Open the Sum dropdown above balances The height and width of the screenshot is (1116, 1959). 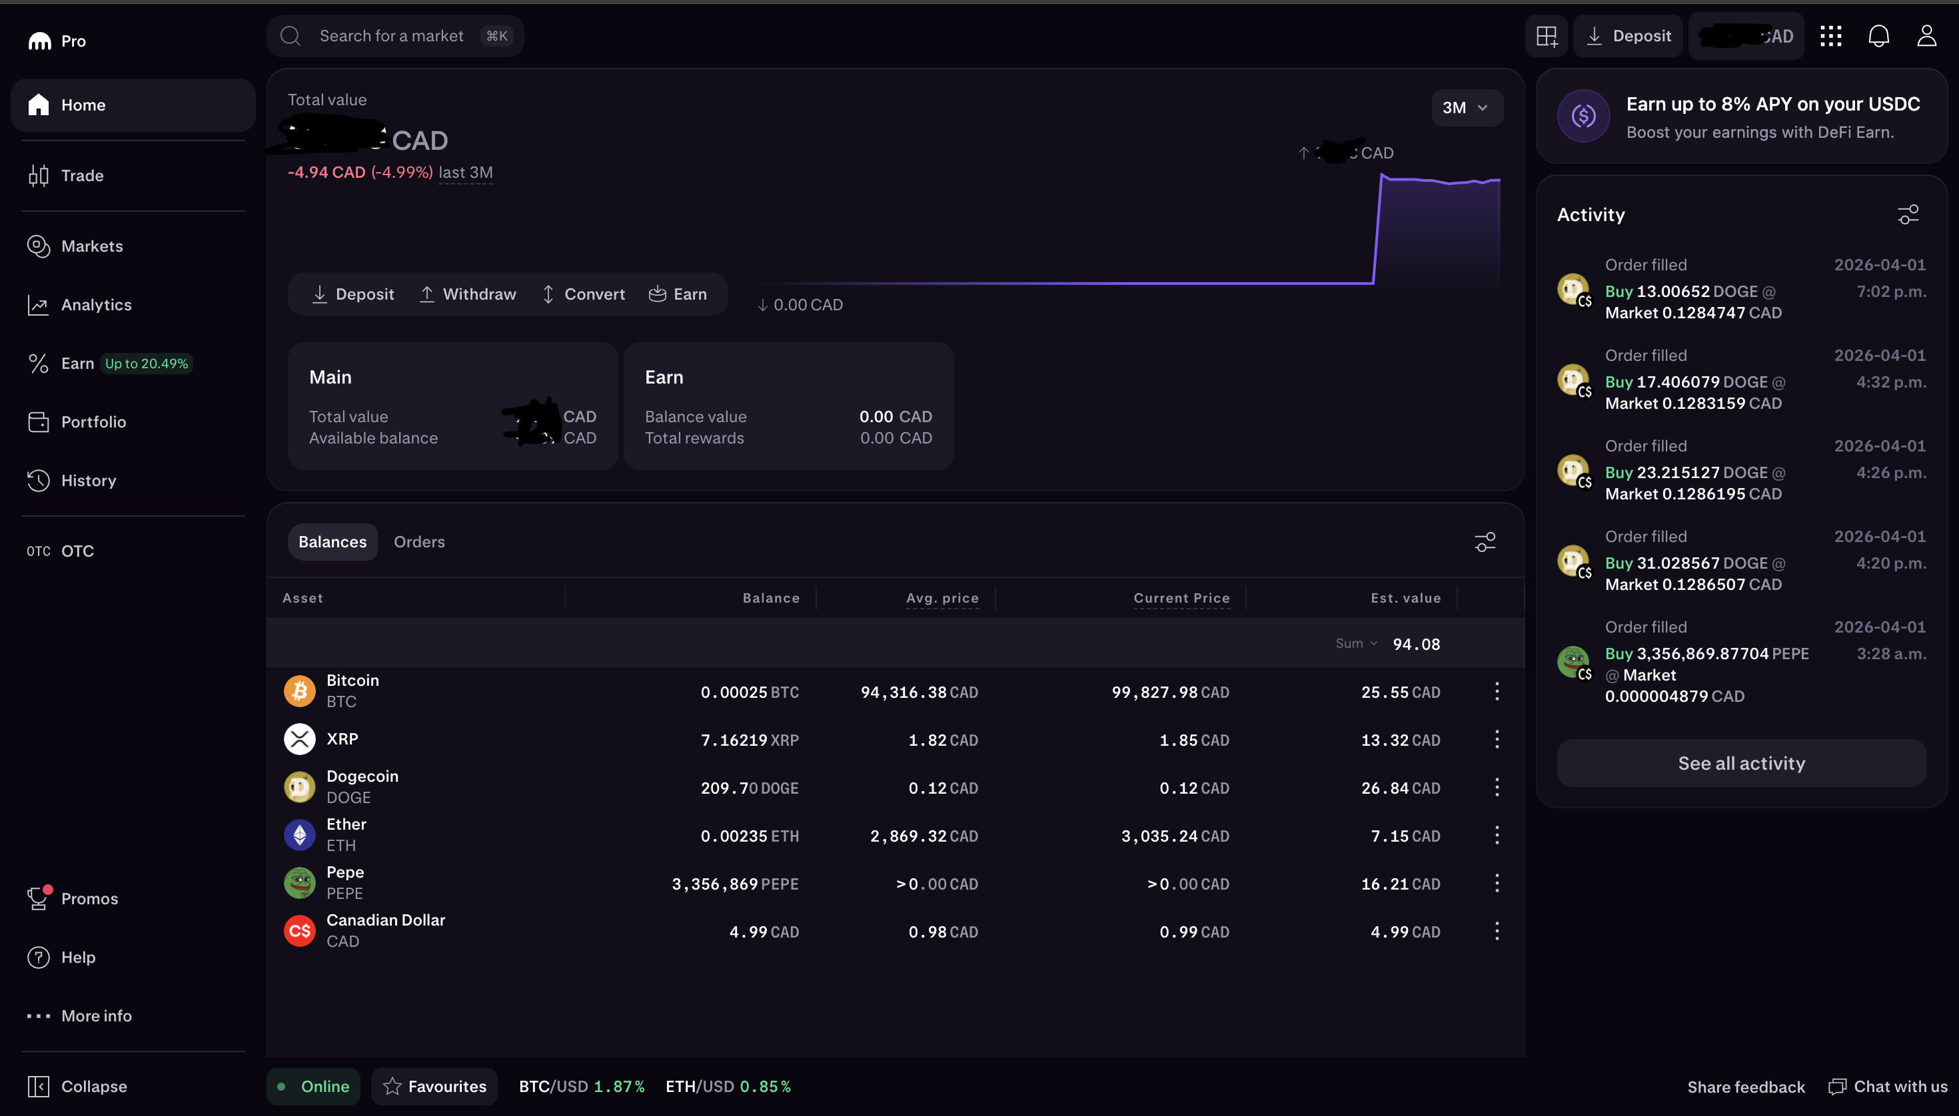point(1353,643)
